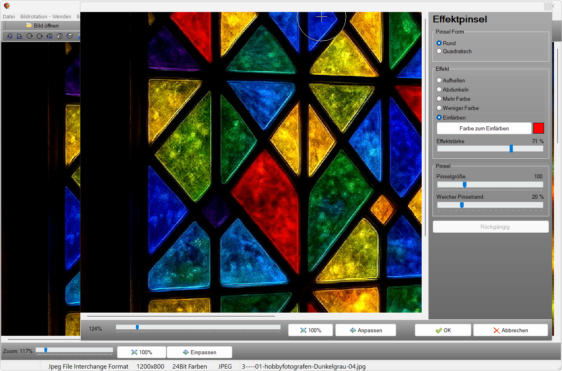Click the Anpassen fit button
This screenshot has width=562, height=371.
366,330
